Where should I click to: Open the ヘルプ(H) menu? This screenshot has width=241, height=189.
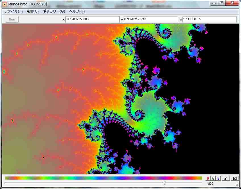click(77, 11)
